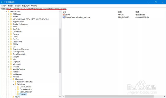Select the Power key
This screenshot has height=98, width=166.
(17, 97)
